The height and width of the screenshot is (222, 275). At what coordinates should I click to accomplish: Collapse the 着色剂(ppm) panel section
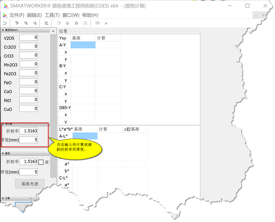3,30
